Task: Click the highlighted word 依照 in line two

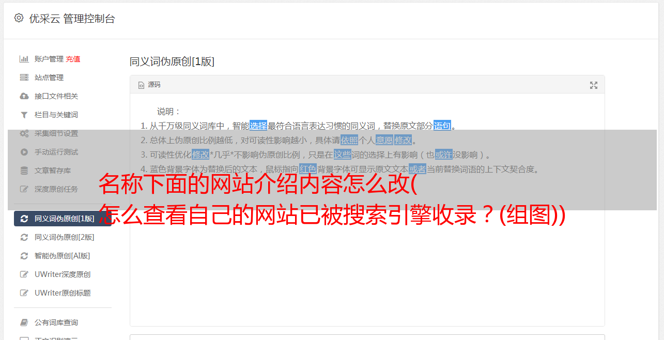Action: coord(349,140)
